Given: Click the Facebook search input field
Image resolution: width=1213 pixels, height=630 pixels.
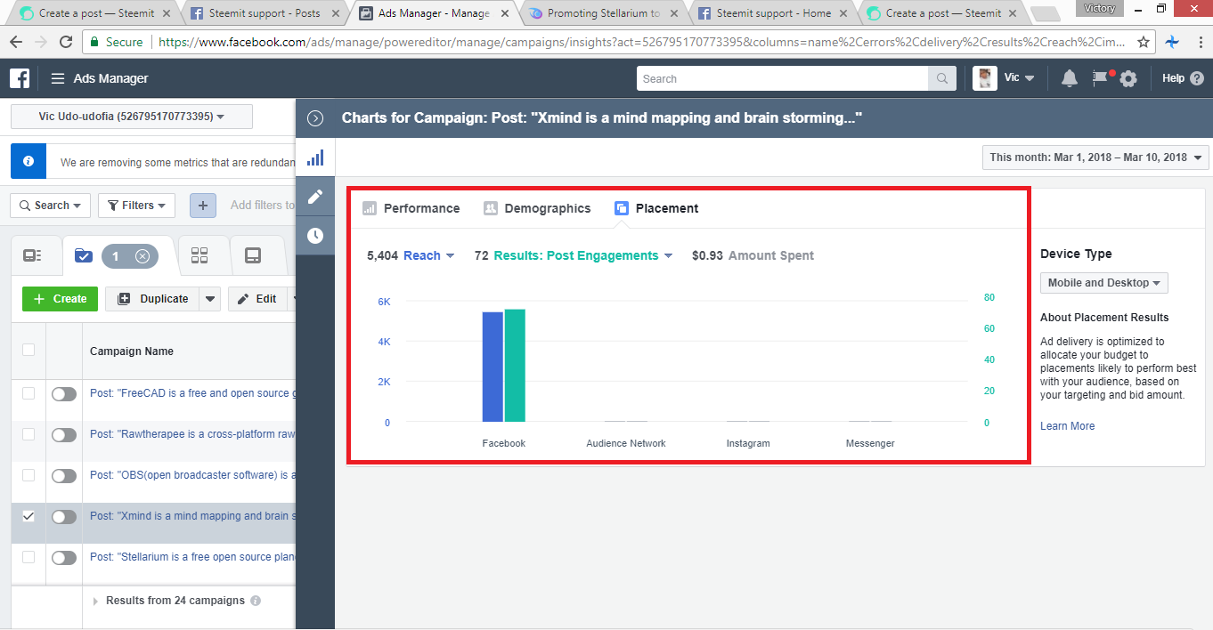Looking at the screenshot, I should (x=782, y=78).
